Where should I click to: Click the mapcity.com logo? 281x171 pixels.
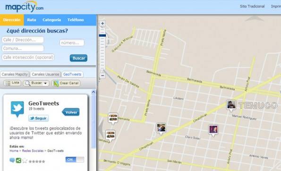(x=25, y=7)
